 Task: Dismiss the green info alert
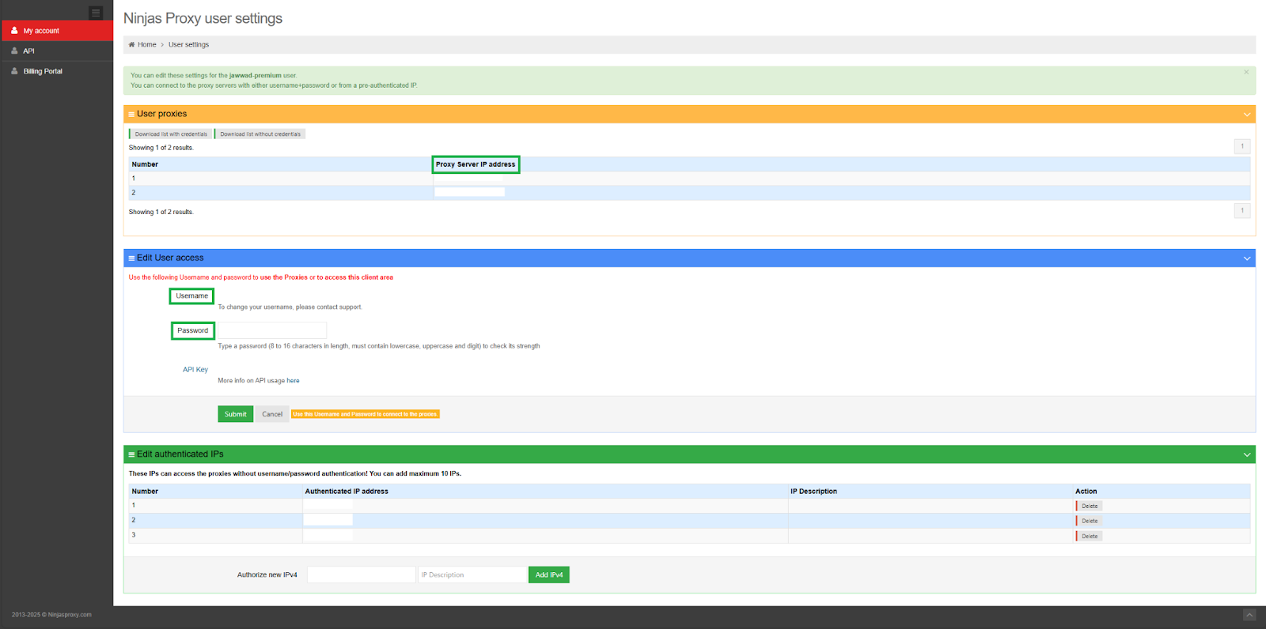[1246, 72]
